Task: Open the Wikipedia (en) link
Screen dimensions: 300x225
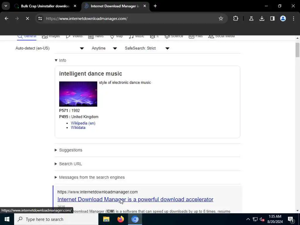Action: click(83, 123)
